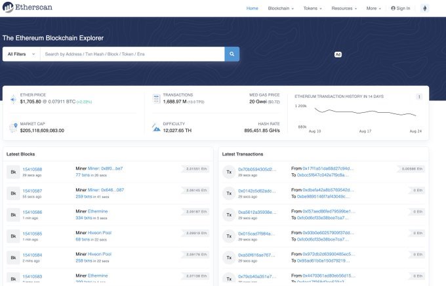View 258 txns in block 15410584
Viewport: 446px width, 286px height.
[84, 260]
